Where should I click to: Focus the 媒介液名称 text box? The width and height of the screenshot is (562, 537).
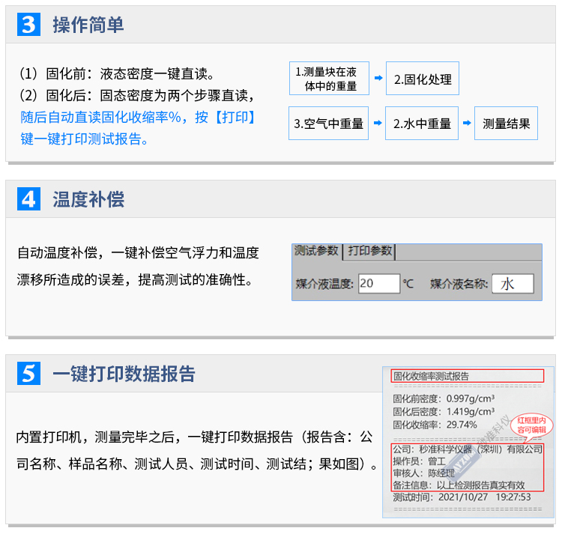coord(513,283)
